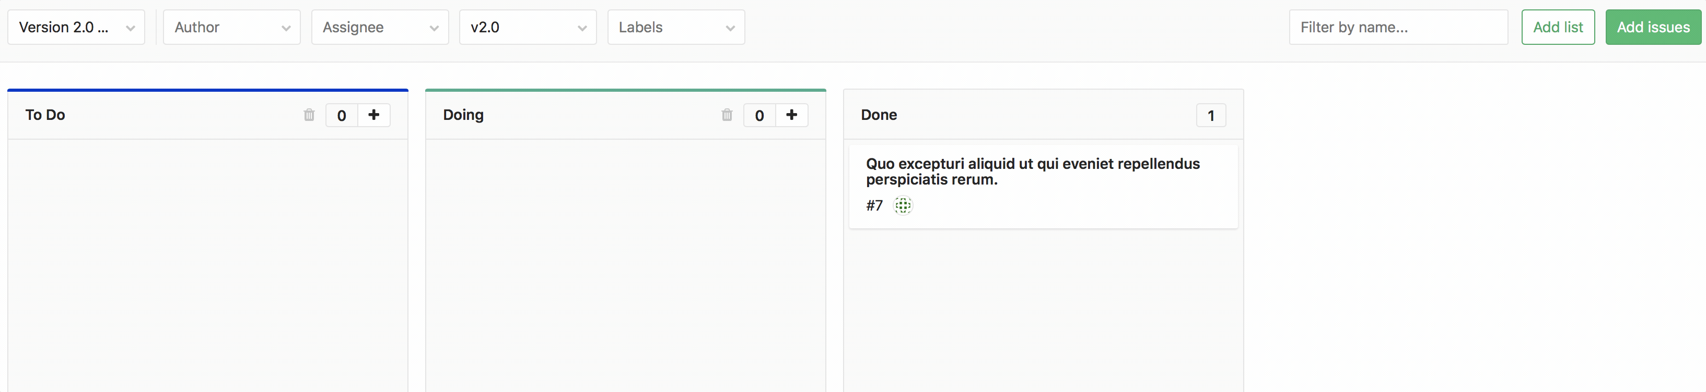Expand the Assignee filter dropdown
Viewport: 1706px width, 392px height.
380,27
